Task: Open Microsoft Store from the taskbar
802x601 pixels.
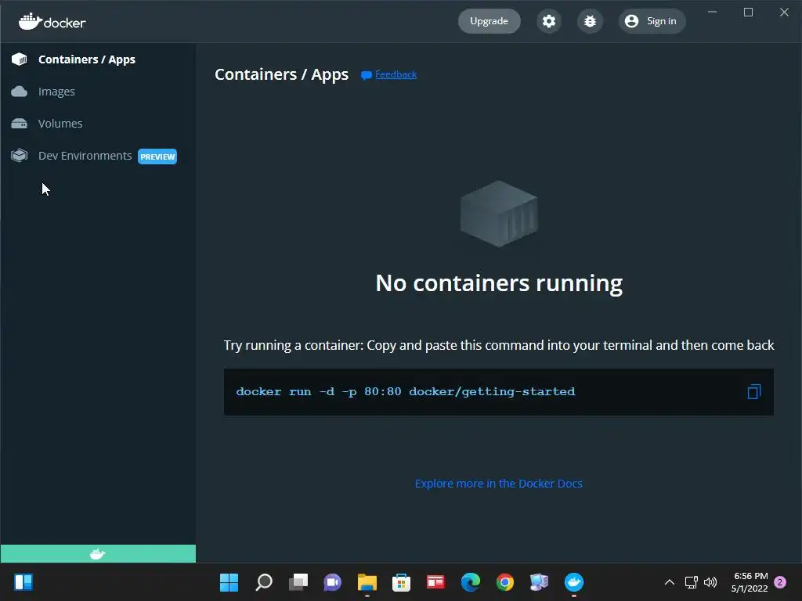Action: pyautogui.click(x=401, y=582)
